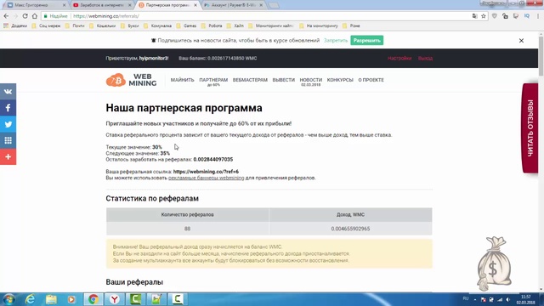The image size is (544, 306).
Task: Click the Web Mining logo
Action: pyautogui.click(x=131, y=80)
